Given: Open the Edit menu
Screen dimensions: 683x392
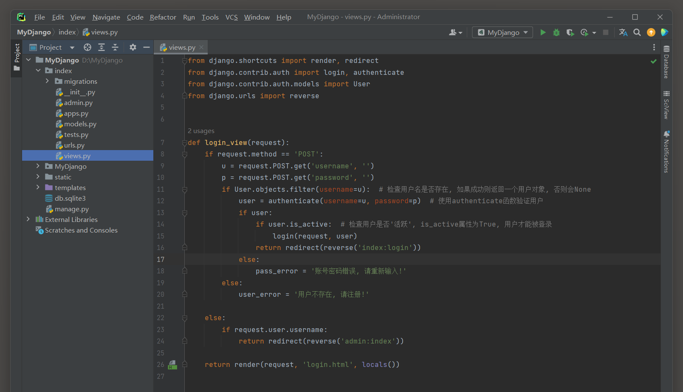Looking at the screenshot, I should point(58,17).
